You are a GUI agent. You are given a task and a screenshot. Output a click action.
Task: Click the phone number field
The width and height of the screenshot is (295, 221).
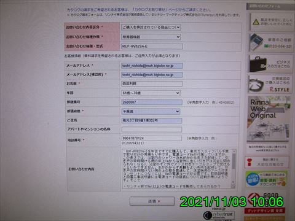coord(152,138)
